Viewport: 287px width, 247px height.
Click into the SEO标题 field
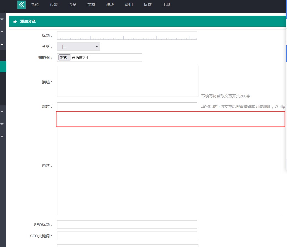point(127,224)
